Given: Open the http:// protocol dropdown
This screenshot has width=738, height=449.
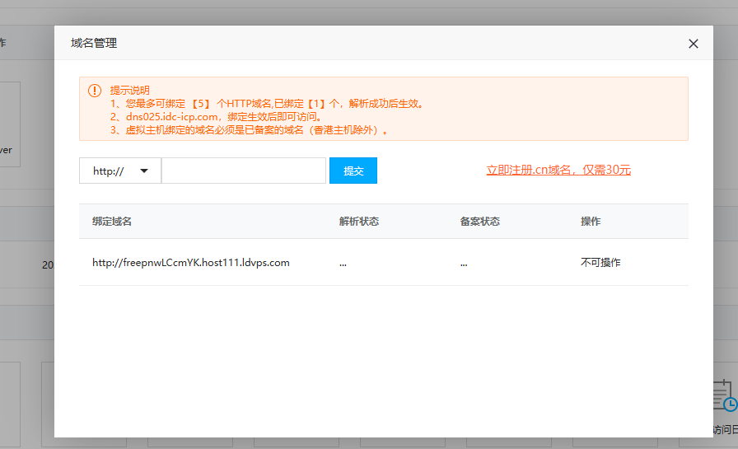Looking at the screenshot, I should [120, 171].
